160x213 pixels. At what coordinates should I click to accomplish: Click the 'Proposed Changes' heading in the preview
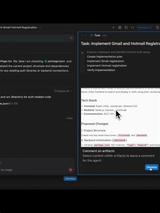tap(95, 124)
